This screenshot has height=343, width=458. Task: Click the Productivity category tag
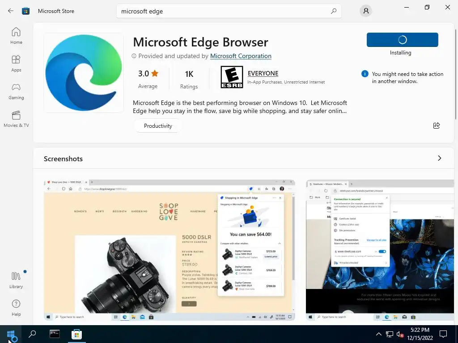pyautogui.click(x=158, y=125)
